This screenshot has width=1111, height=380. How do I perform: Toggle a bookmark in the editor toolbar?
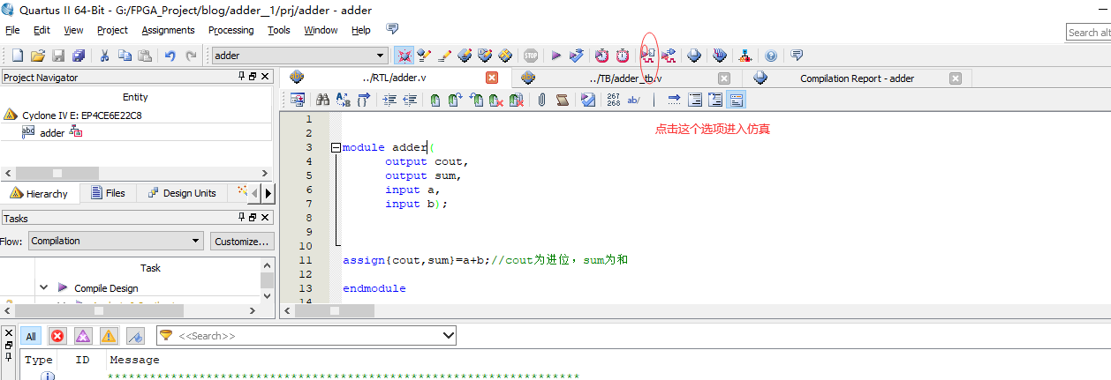click(435, 100)
